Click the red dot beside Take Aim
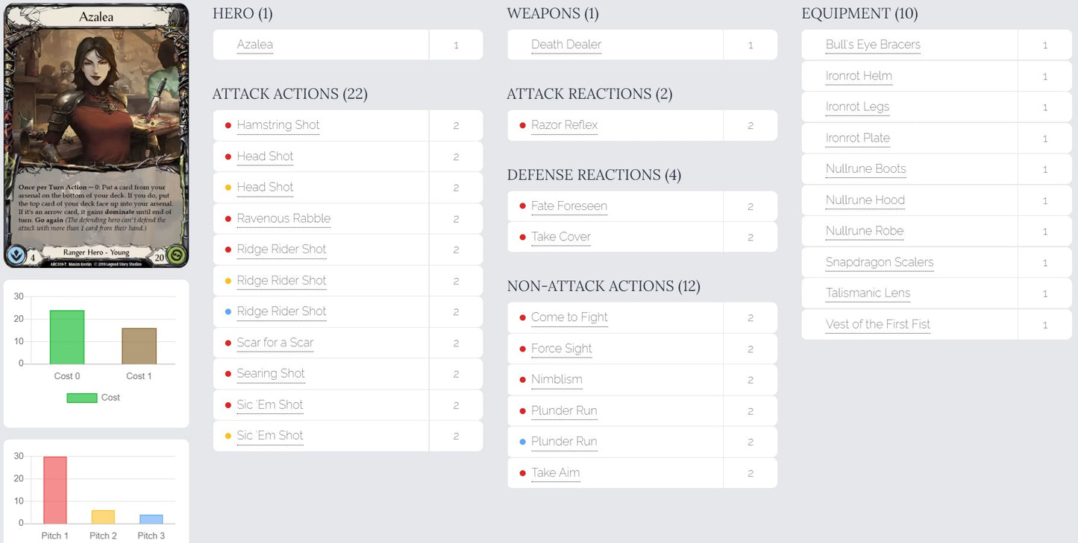1078x543 pixels. [522, 474]
